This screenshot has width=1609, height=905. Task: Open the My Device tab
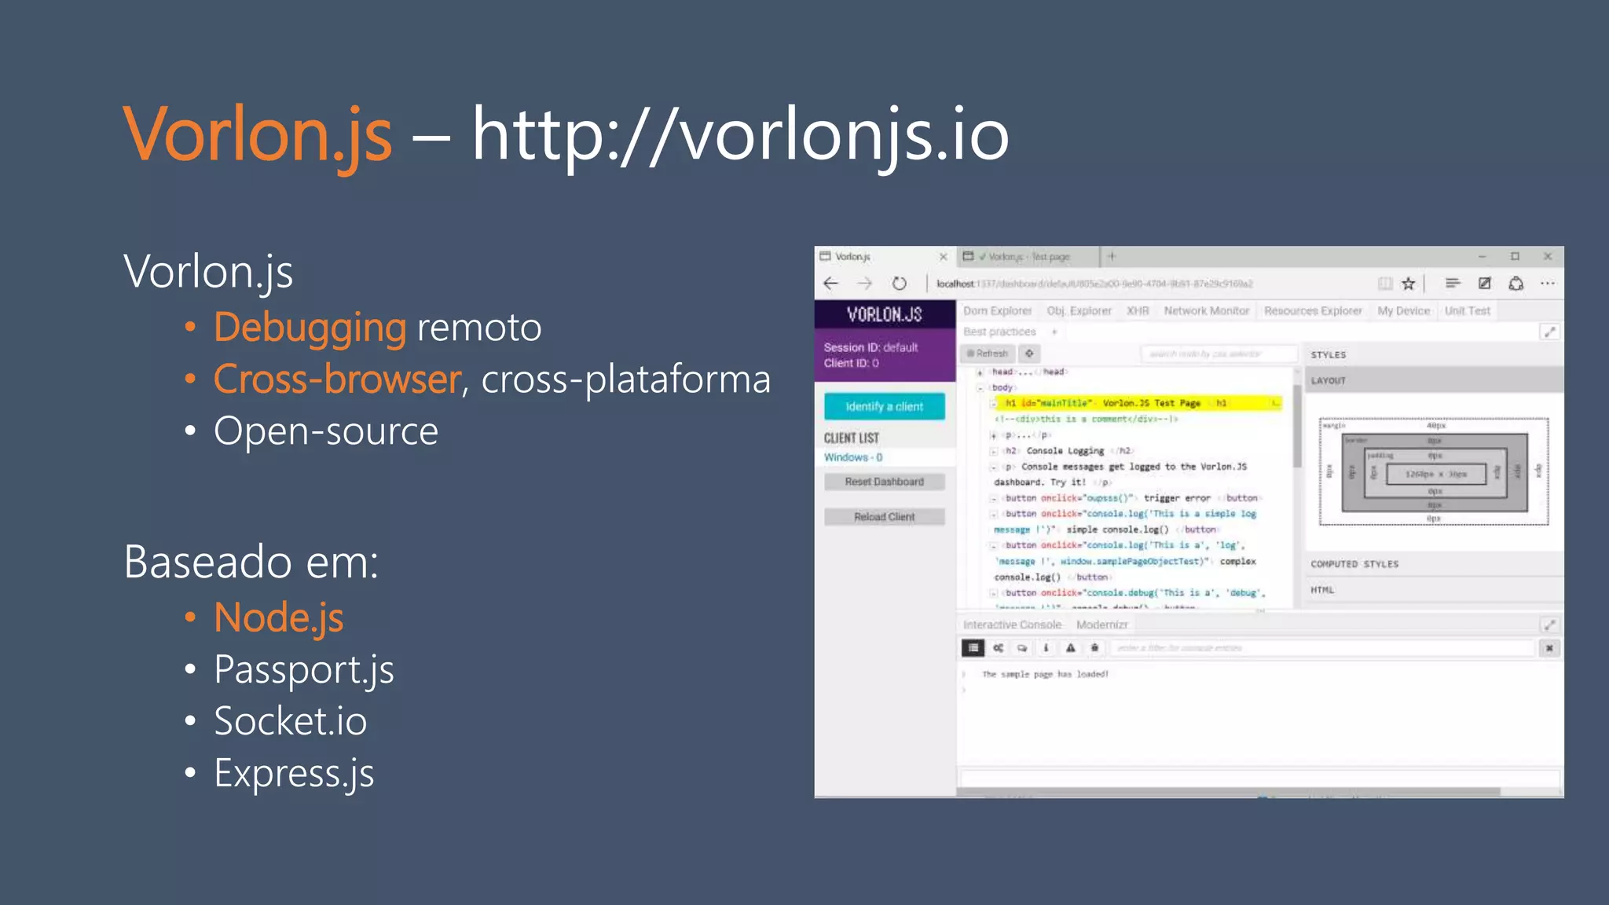1404,311
